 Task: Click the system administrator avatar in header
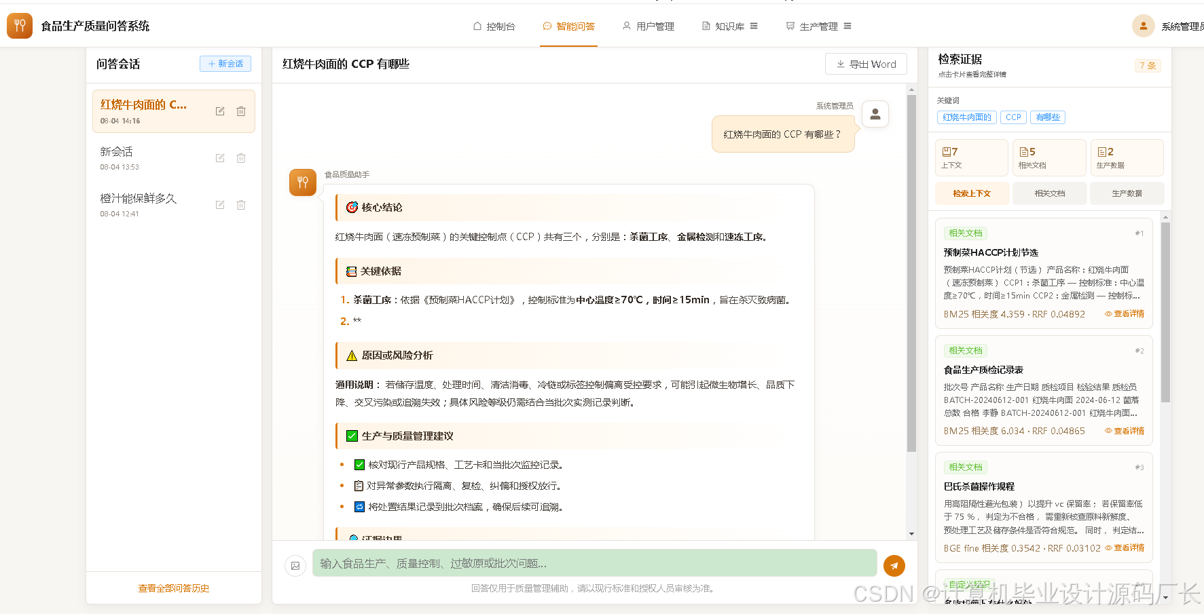point(1144,26)
